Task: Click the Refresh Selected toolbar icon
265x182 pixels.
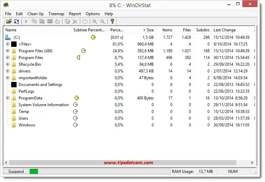Action: click(58, 21)
